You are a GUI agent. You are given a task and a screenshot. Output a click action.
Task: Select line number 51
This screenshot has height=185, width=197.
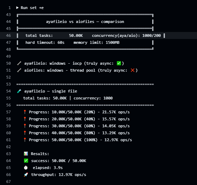point(8,70)
